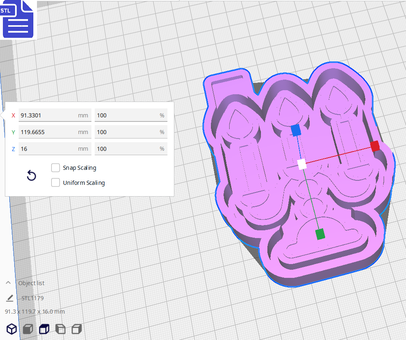
Task: Select the front view camera preset
Action: (x=28, y=329)
